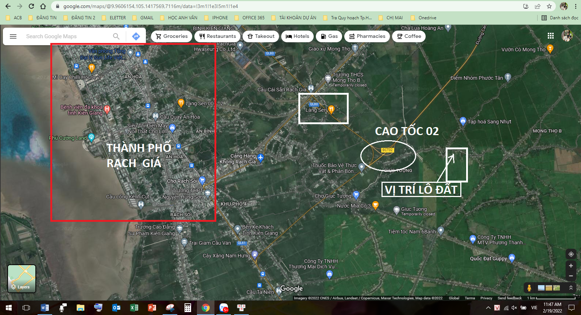Screen dimensions: 581x315
Task: Show hidden system tray icons
Action: pyautogui.click(x=488, y=308)
